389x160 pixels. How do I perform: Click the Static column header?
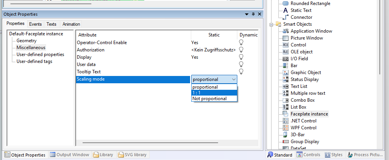coord(214,35)
